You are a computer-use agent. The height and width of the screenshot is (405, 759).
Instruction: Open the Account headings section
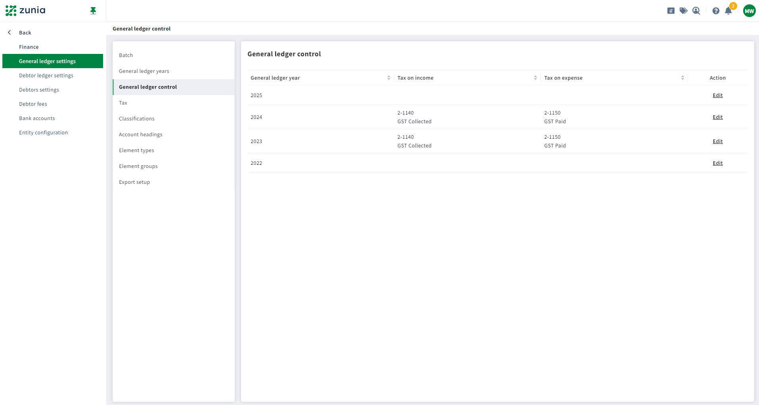click(140, 134)
